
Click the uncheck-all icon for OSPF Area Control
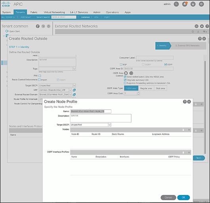pyautogui.click(x=131, y=73)
